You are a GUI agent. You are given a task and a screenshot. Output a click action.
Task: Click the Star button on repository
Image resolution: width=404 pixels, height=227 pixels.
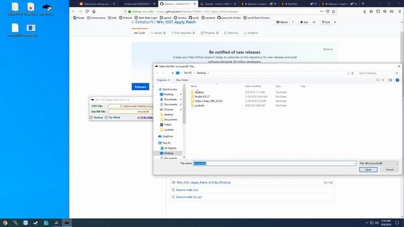[x=304, y=23]
